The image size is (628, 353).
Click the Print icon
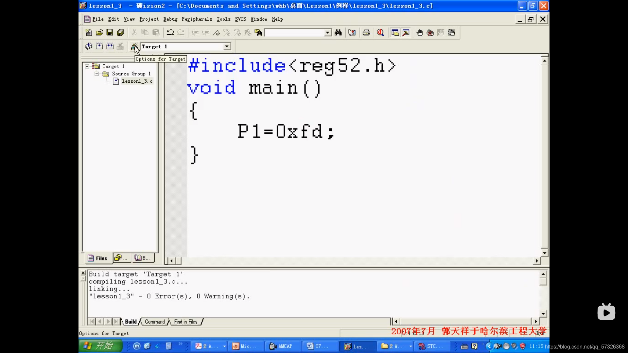pos(366,32)
